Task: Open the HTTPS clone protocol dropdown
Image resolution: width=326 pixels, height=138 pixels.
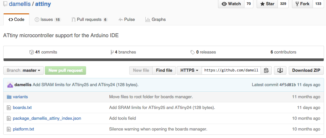Action: point(189,70)
